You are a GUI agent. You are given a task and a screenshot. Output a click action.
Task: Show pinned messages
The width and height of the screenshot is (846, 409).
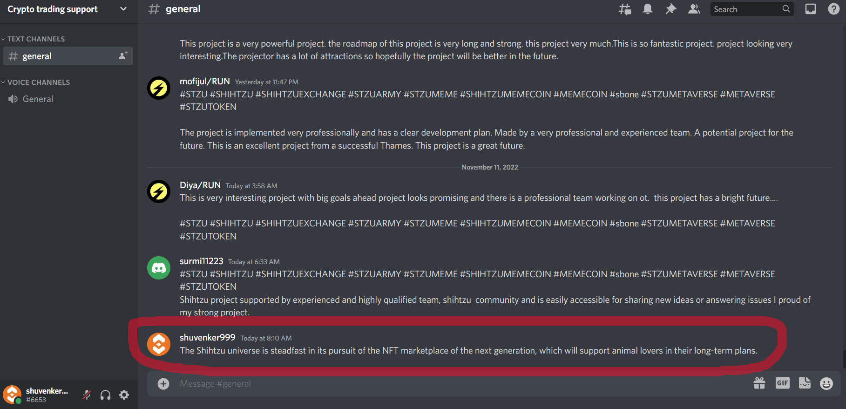click(671, 9)
